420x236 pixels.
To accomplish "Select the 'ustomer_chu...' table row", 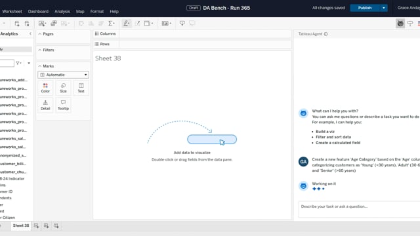I will point(13,172).
